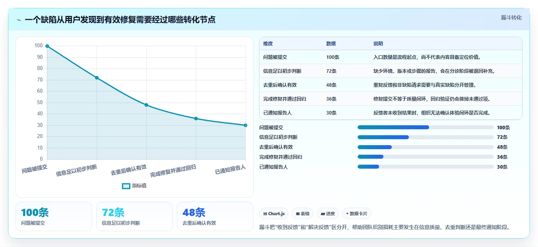This screenshot has width=538, height=247.
Task: Click the 72条 cell in the table
Action: pyautogui.click(x=331, y=71)
